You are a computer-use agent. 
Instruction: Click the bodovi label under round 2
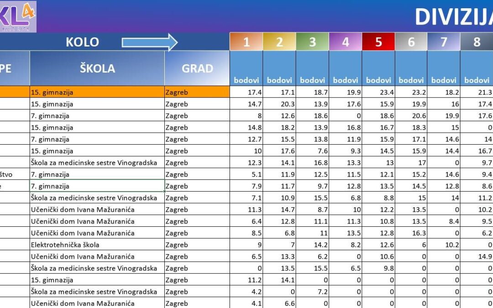(279, 80)
